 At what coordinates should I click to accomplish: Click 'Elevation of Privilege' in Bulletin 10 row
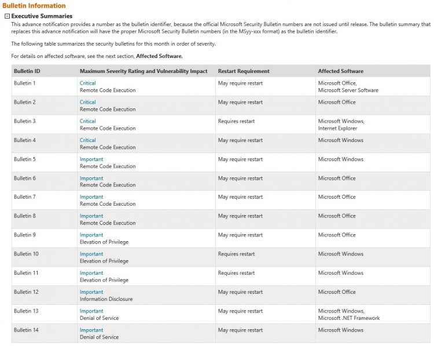pyautogui.click(x=104, y=261)
